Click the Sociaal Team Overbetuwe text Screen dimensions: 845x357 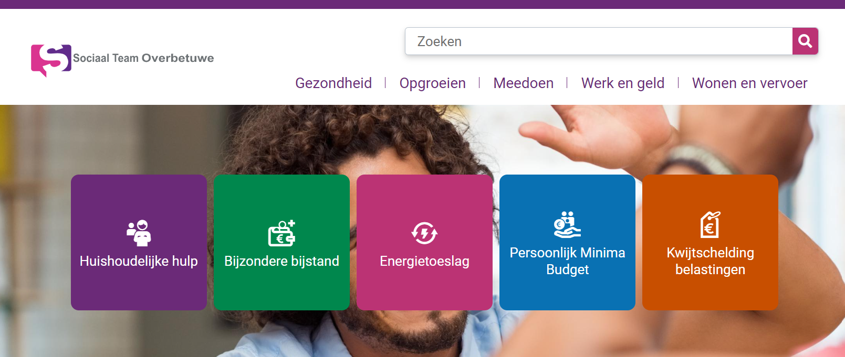[x=143, y=58]
